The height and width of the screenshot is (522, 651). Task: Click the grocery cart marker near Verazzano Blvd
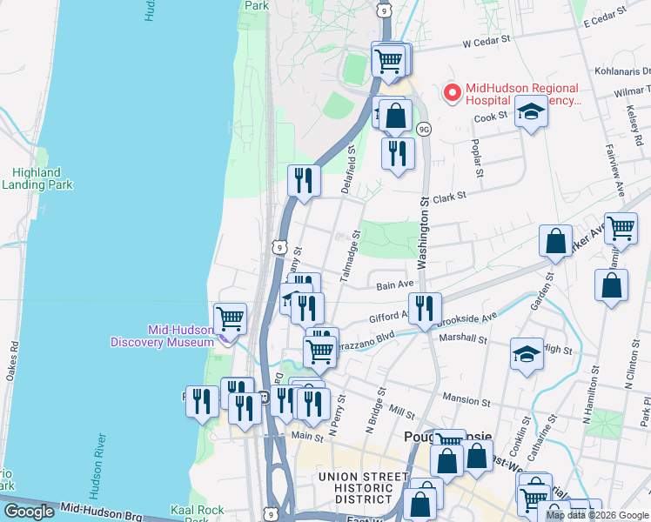319,354
